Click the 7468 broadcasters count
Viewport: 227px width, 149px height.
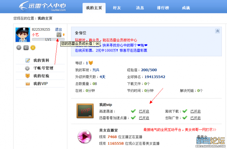(112, 137)
